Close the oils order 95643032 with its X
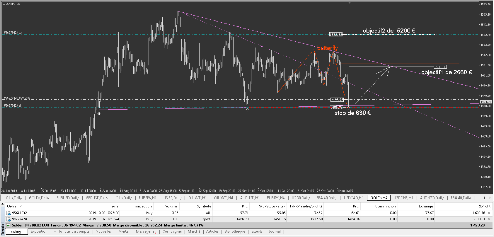The height and width of the screenshot is (237, 494). (x=489, y=213)
